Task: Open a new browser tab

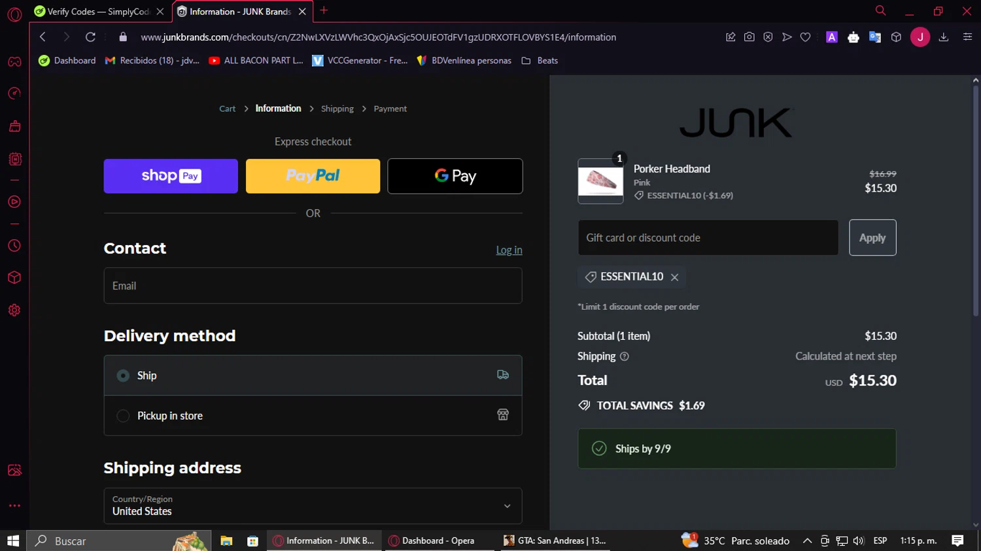Action: tap(324, 10)
